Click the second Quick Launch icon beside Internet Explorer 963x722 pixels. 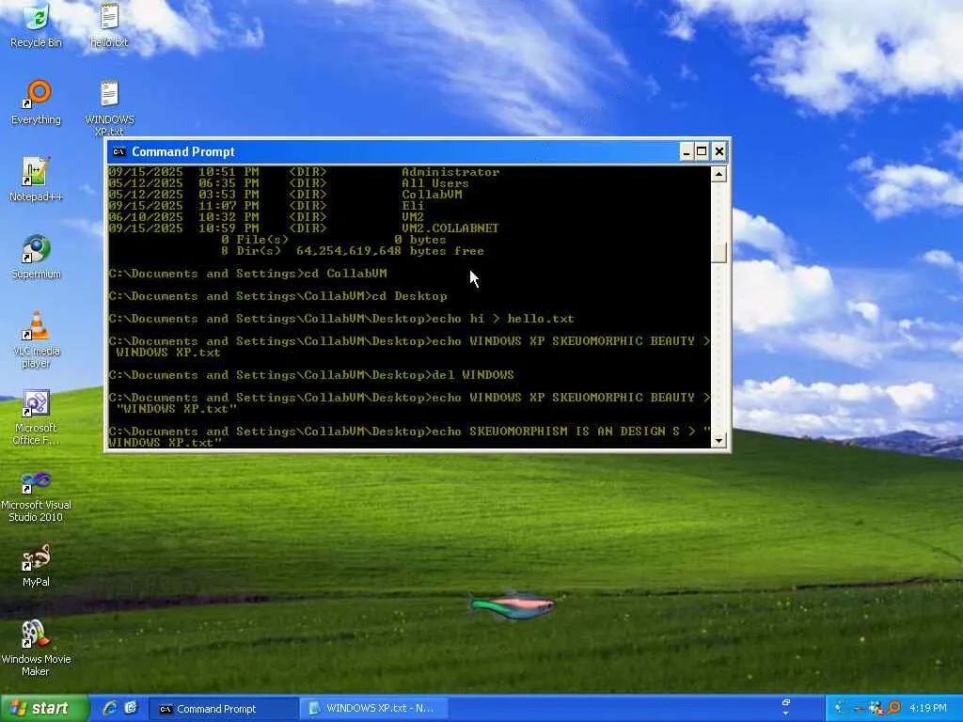[x=131, y=708]
